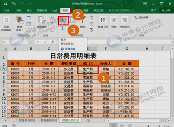Viewport: 174px width, 127px height.
Task: Click the from table icon
Action: point(29,24)
